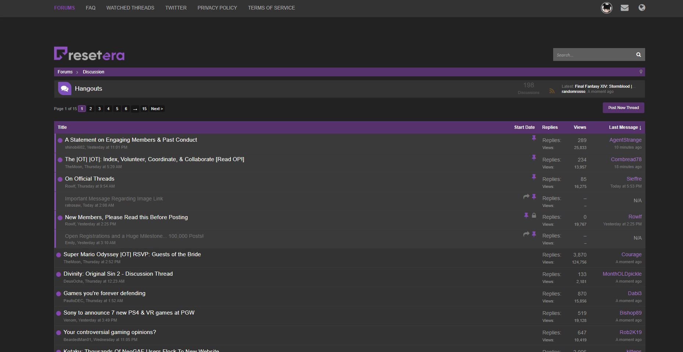Sort threads by Title column

pyautogui.click(x=62, y=127)
